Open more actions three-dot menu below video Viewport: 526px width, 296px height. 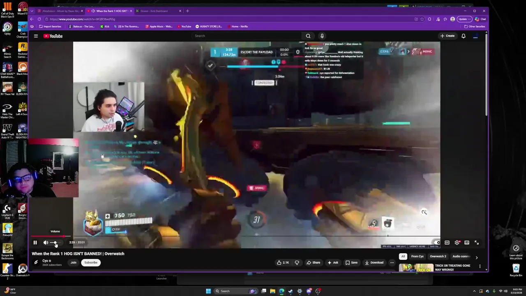tap(392, 262)
